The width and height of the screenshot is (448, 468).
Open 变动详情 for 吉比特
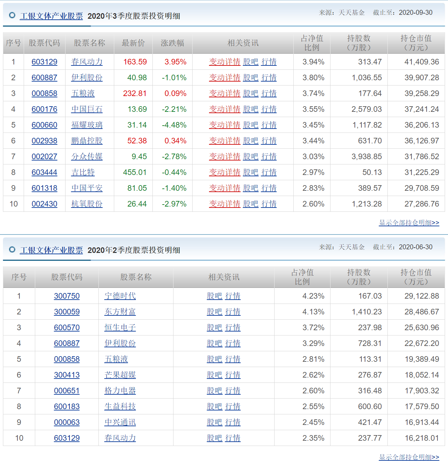click(x=225, y=172)
